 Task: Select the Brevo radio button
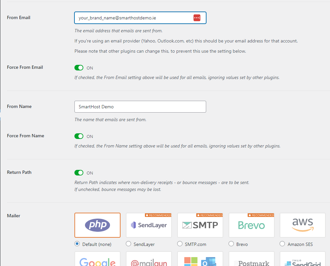[x=231, y=244]
